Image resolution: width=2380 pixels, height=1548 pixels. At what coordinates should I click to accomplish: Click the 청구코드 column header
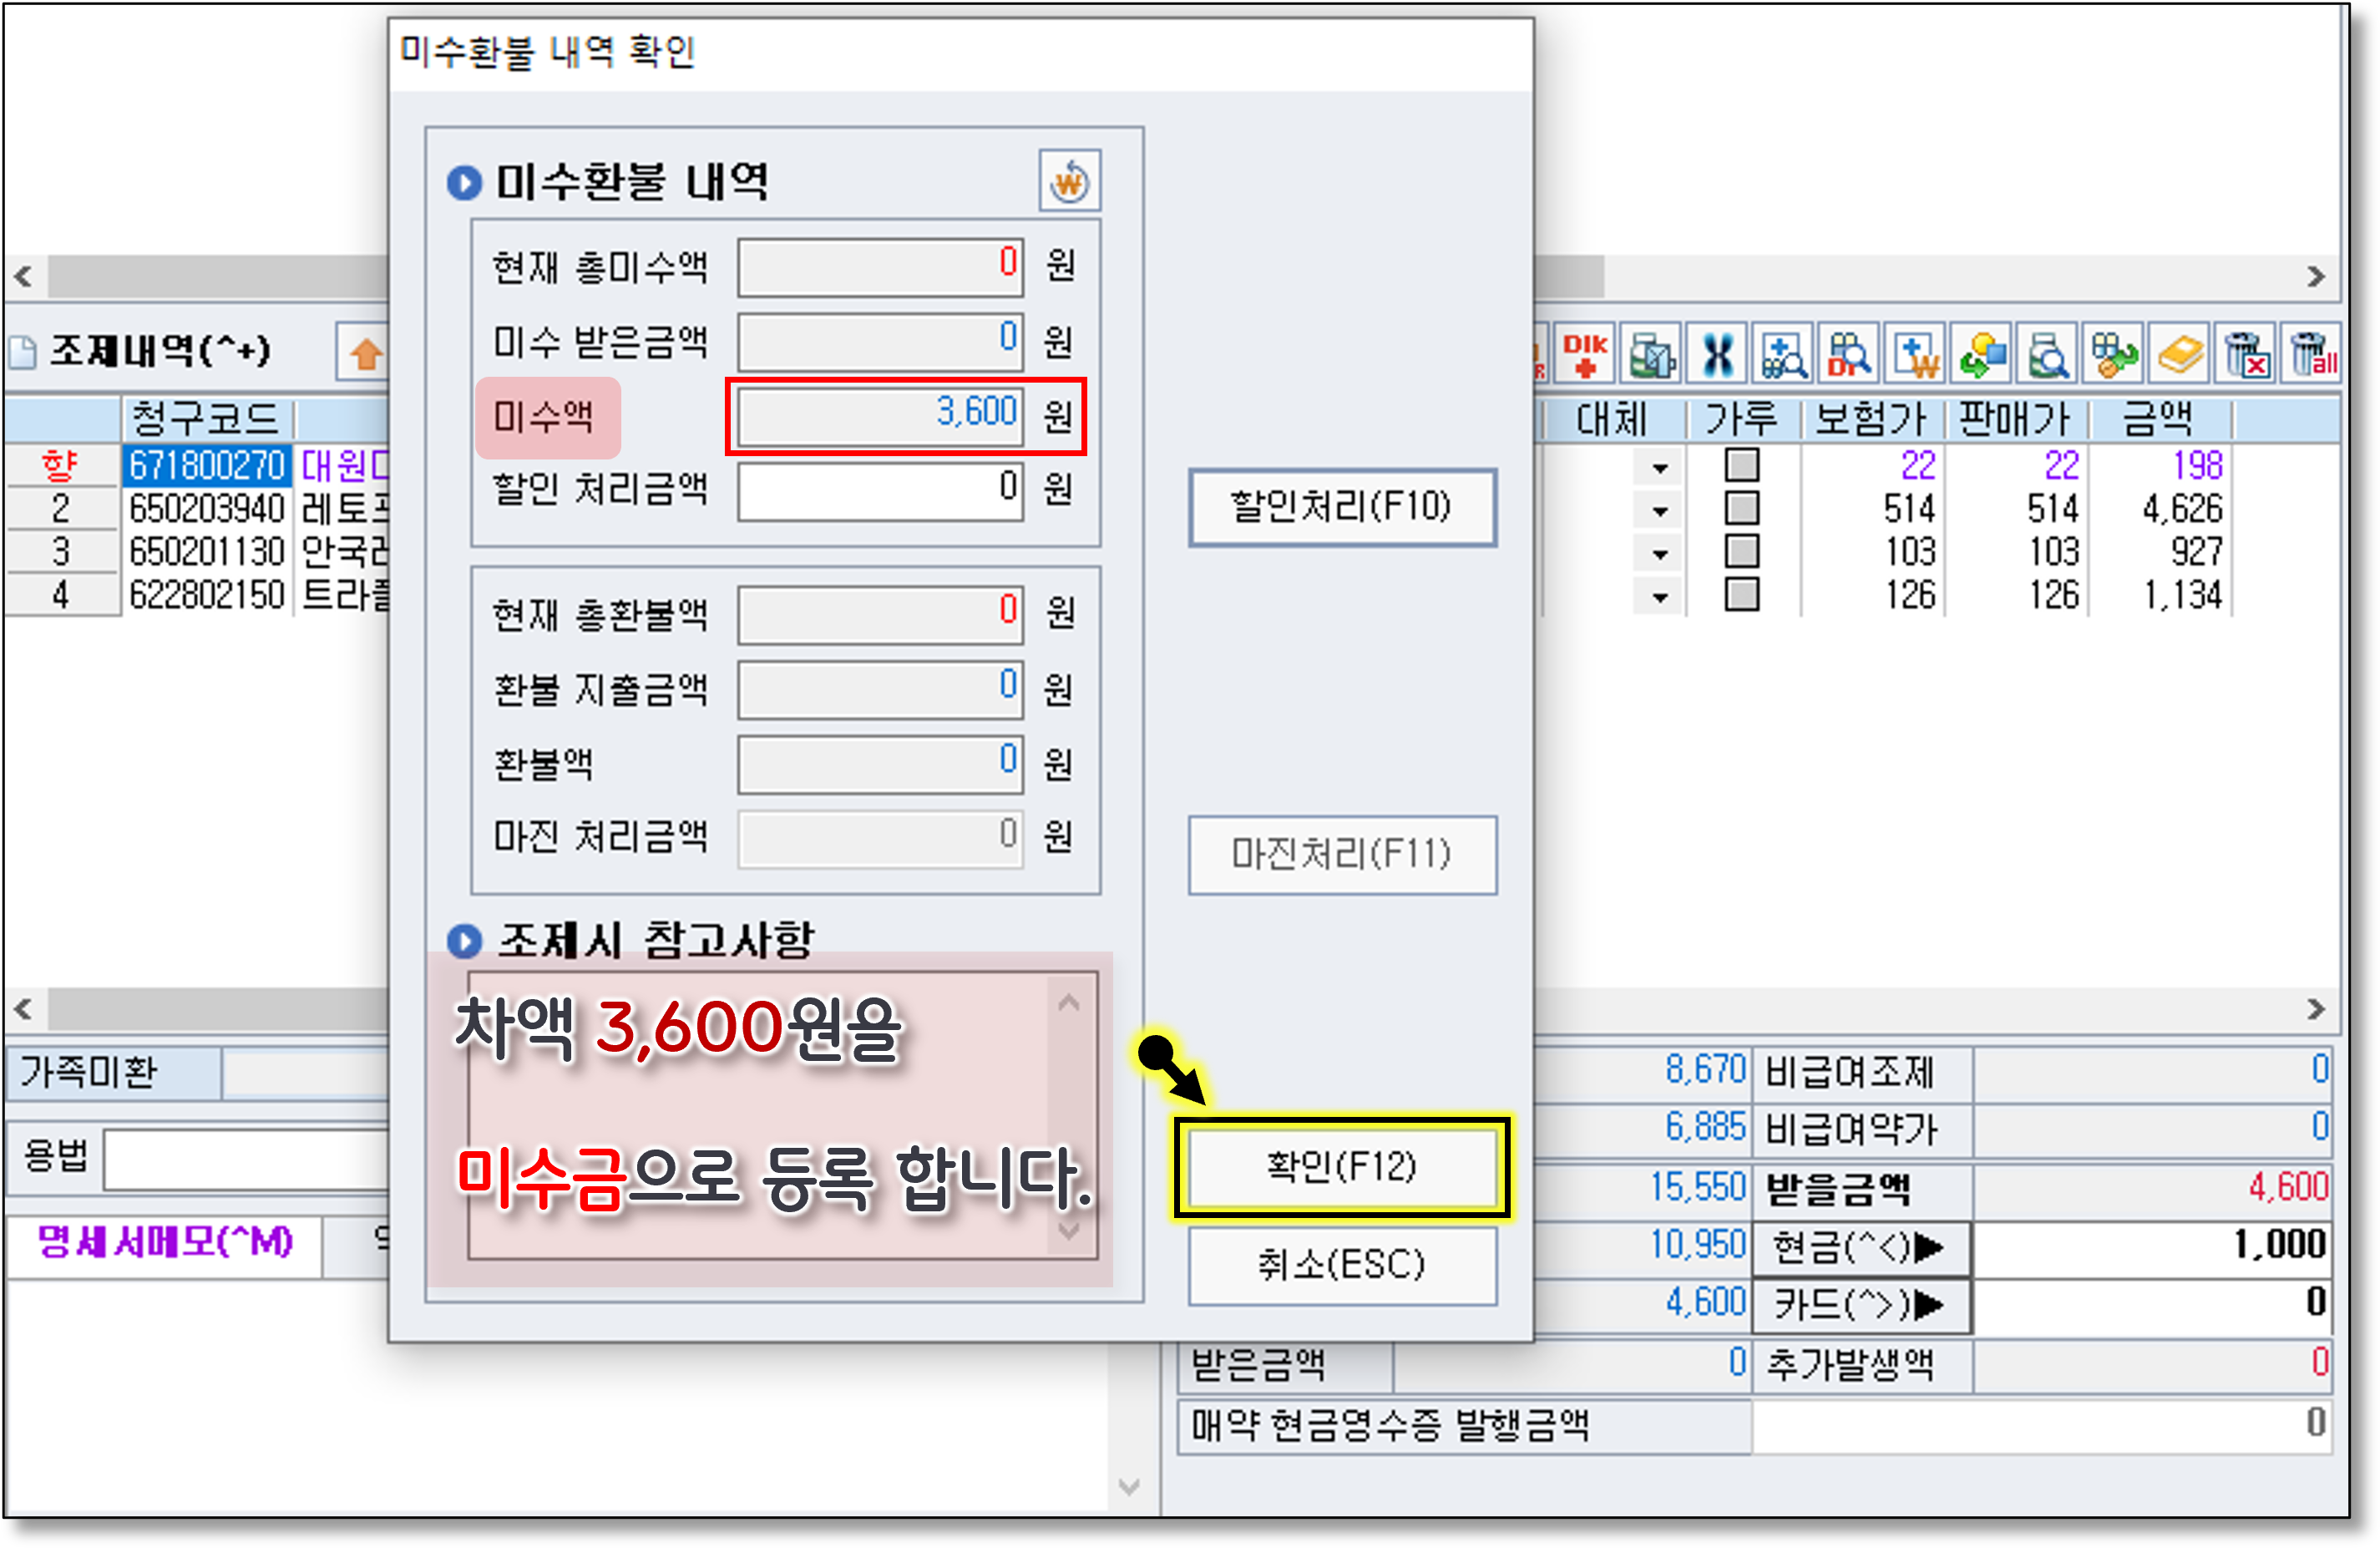207,417
